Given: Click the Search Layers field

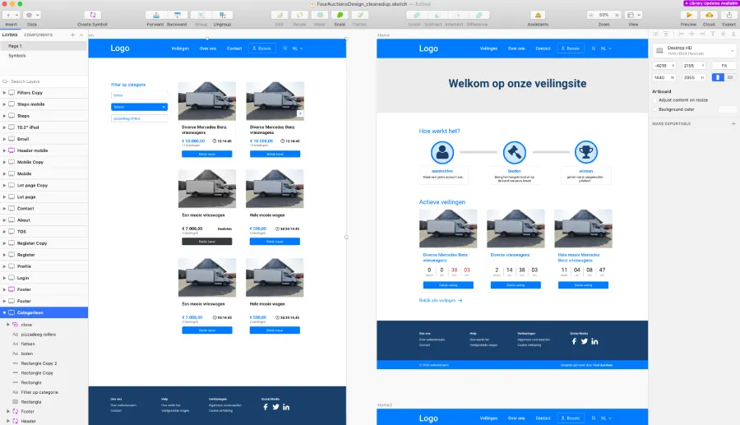Looking at the screenshot, I should click(x=44, y=81).
